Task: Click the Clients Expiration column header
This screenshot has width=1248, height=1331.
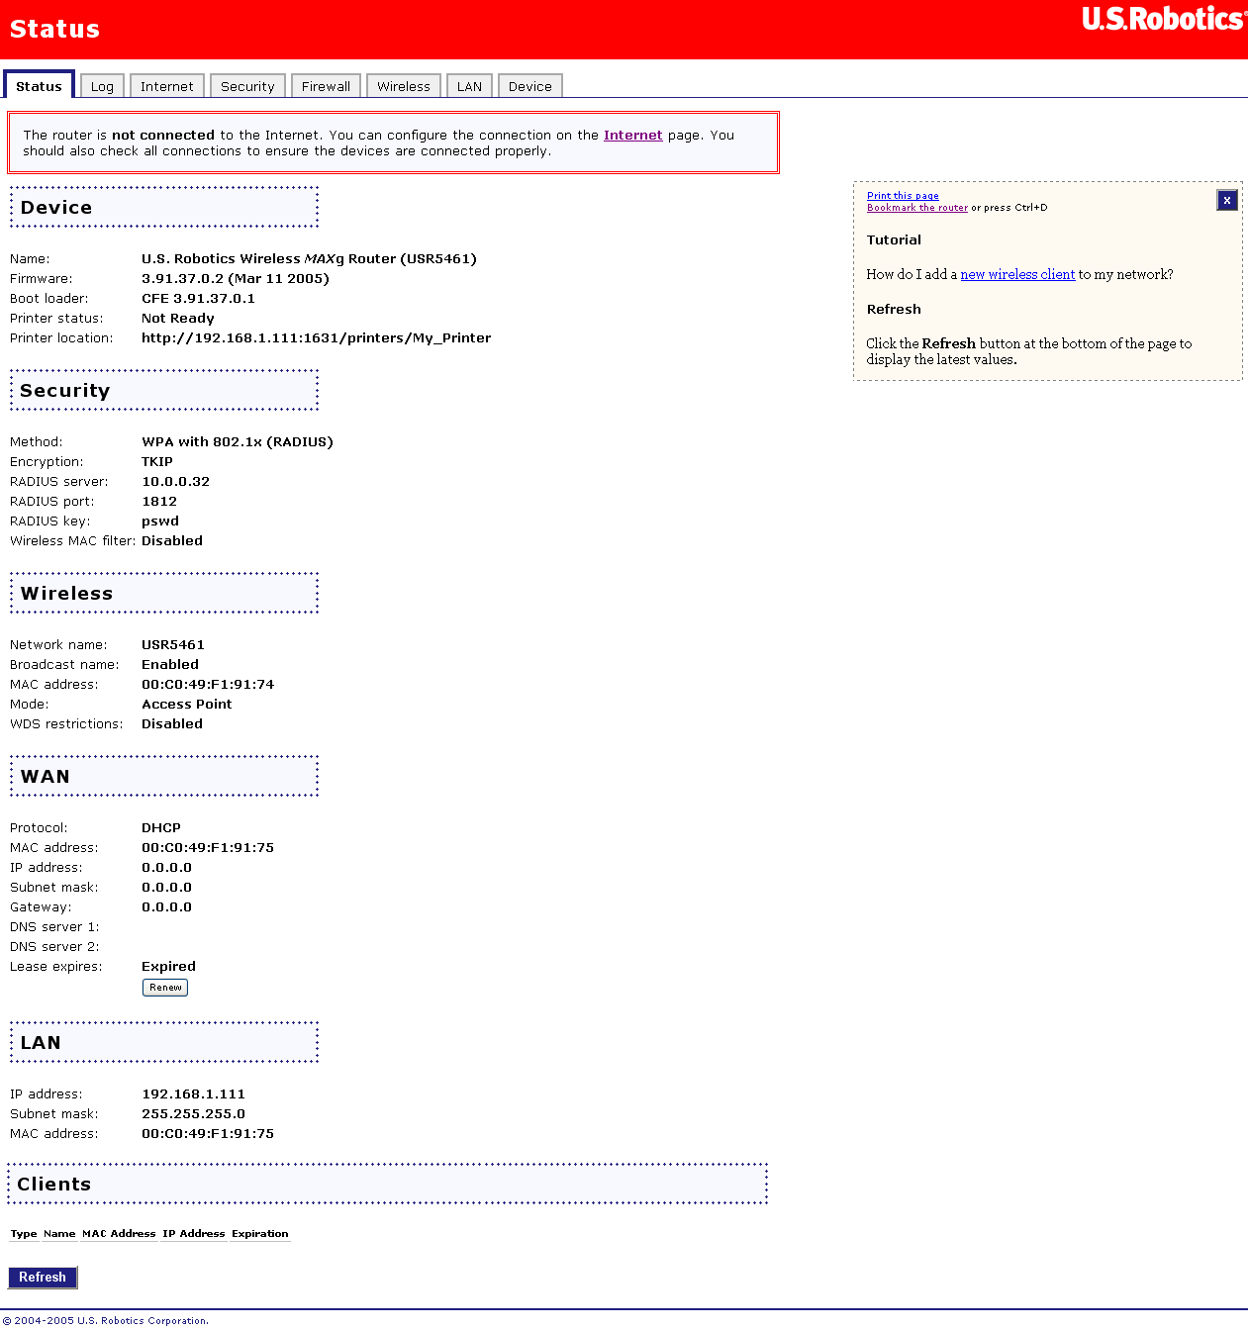Action: (x=260, y=1233)
